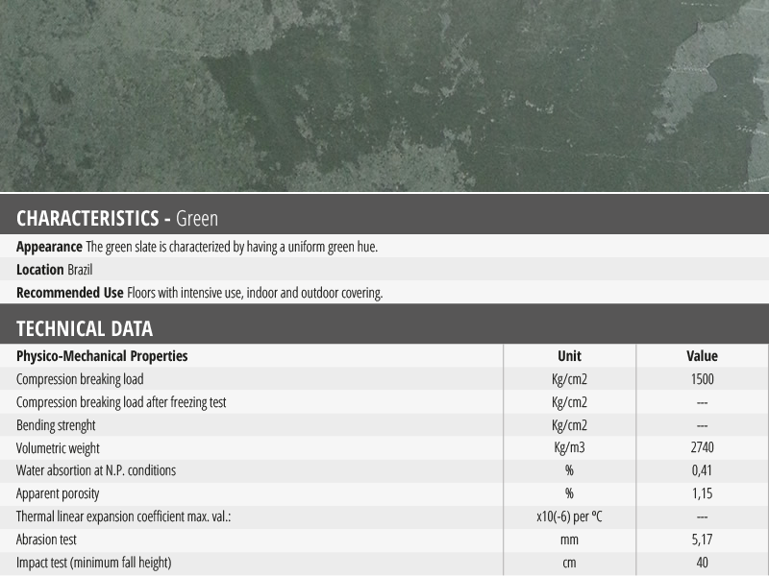This screenshot has height=576, width=769.
Task: Click the TECHNICAL DATA section heading
Action: pos(85,328)
